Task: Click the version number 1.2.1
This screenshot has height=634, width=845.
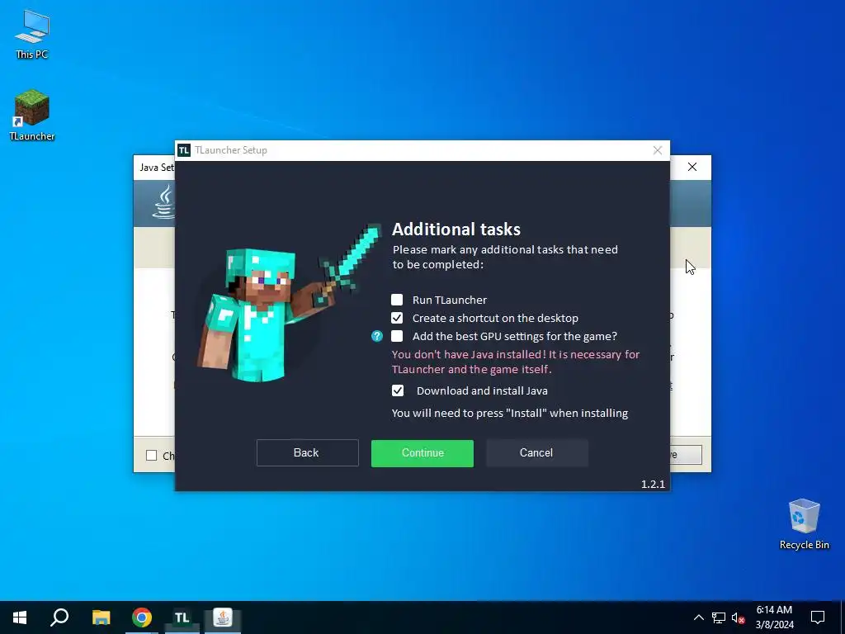Action: tap(654, 484)
